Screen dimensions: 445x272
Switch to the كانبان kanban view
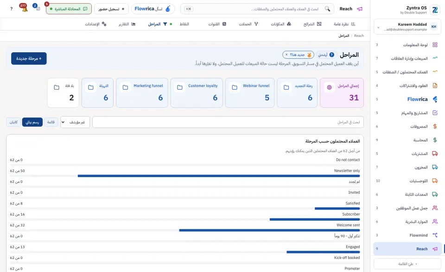pyautogui.click(x=13, y=122)
